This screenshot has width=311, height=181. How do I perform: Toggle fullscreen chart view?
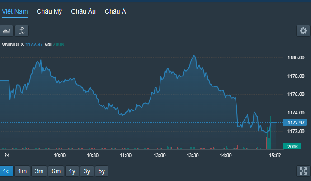[303, 171]
